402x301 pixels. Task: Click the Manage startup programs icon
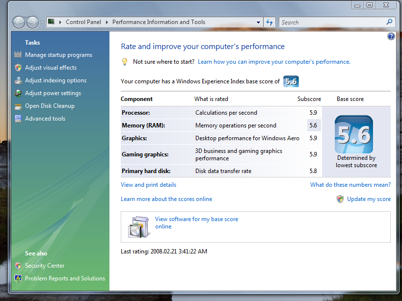click(18, 55)
